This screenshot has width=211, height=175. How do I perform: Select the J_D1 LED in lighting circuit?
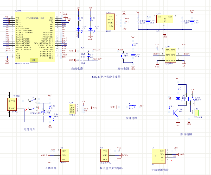[178, 99]
